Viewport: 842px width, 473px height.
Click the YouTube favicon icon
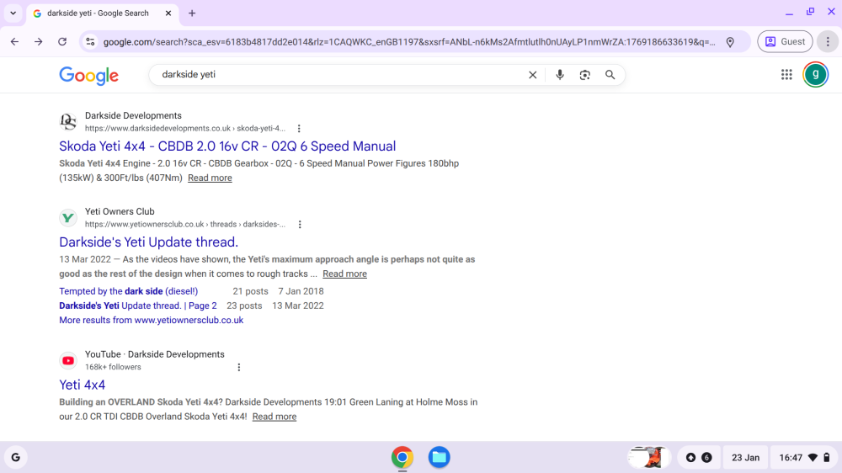click(68, 361)
